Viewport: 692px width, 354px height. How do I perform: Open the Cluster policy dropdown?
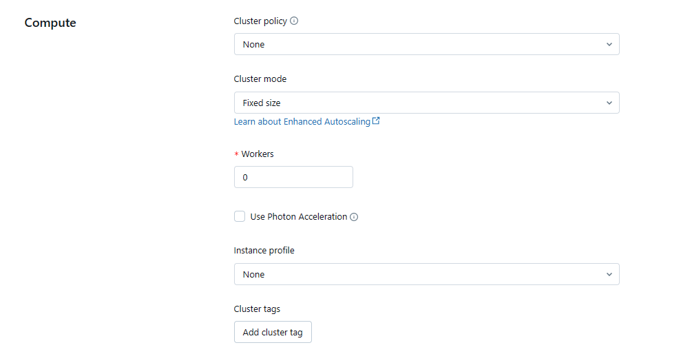tap(427, 44)
